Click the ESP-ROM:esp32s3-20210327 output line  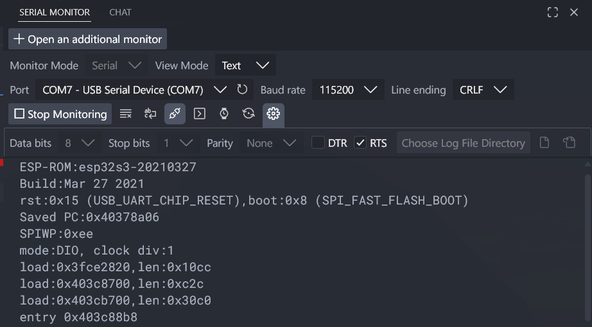tap(108, 167)
